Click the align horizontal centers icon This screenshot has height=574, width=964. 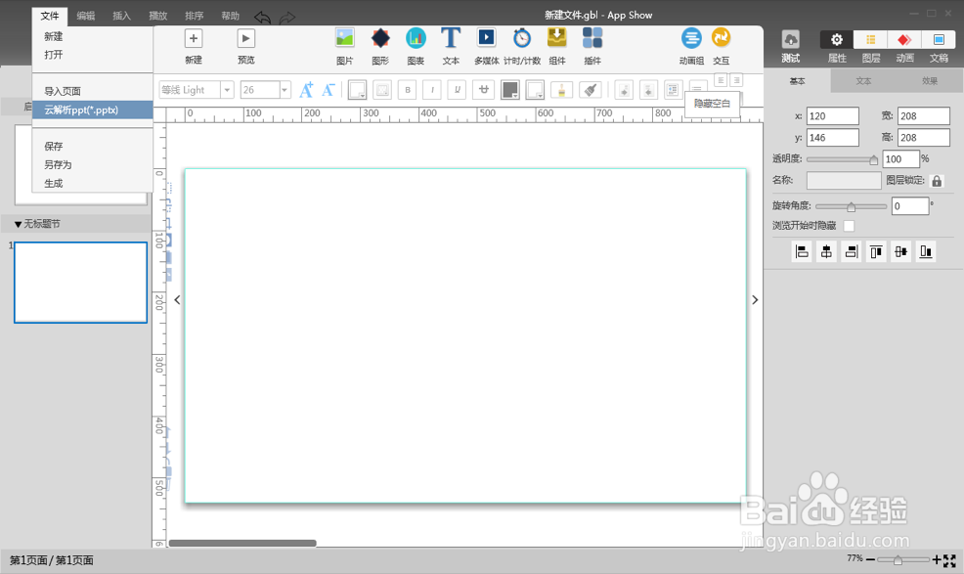point(826,251)
